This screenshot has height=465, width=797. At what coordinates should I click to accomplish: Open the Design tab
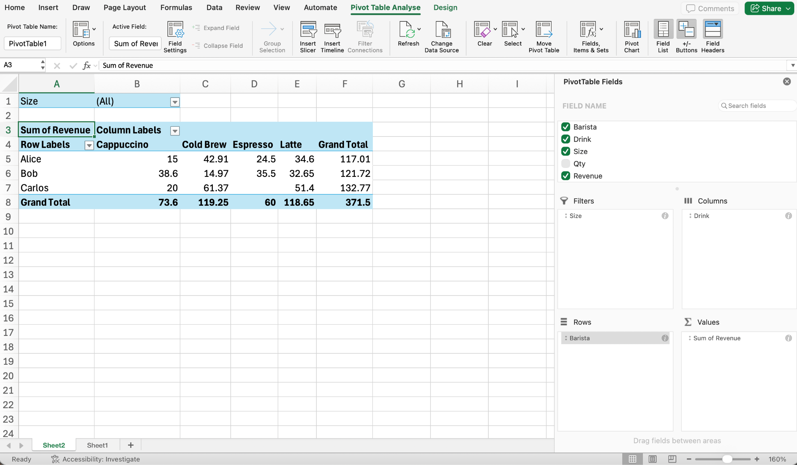(x=445, y=7)
